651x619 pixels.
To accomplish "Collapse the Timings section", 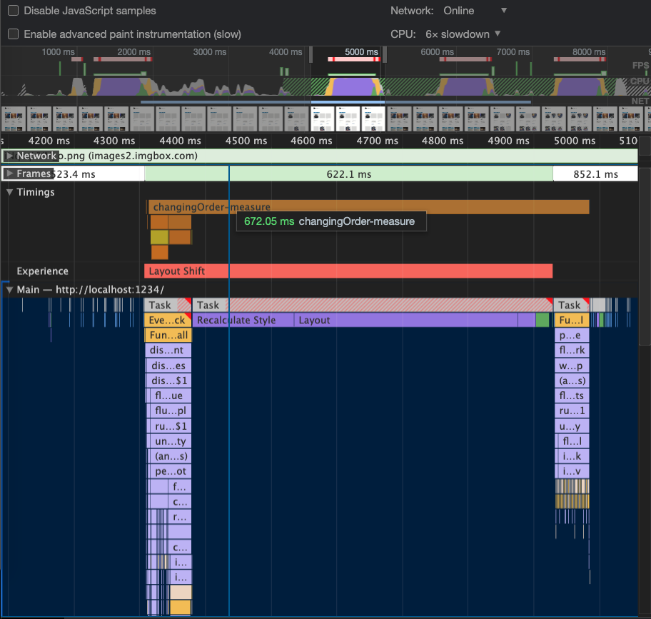I will click(x=9, y=192).
